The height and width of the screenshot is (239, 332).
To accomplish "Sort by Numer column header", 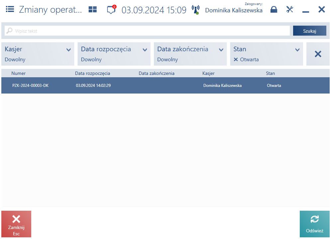I will [x=18, y=73].
